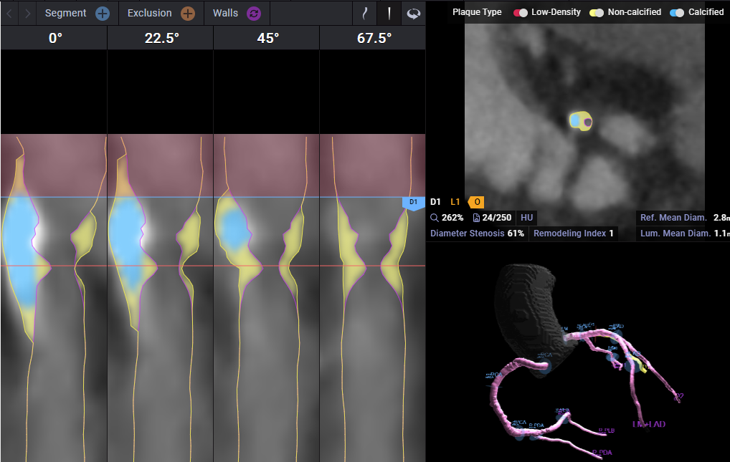Viewport: 730px width, 462px height.
Task: Click the Walls label
Action: (x=225, y=13)
